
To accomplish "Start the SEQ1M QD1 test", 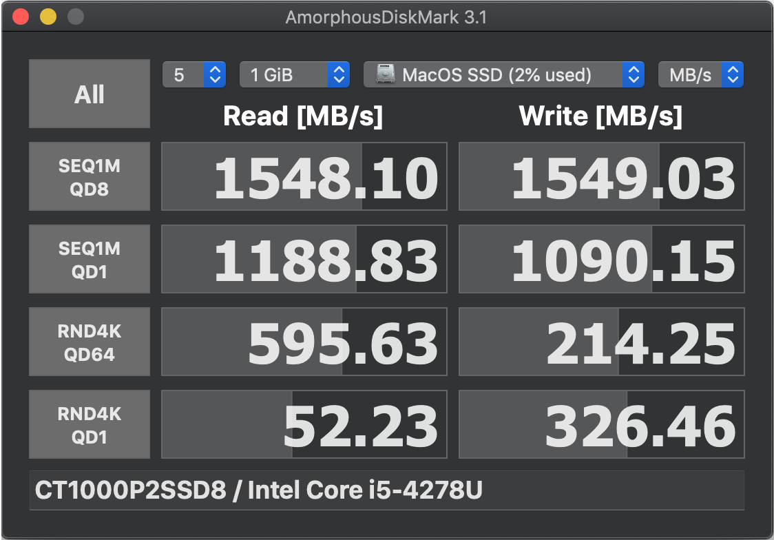I will pyautogui.click(x=90, y=259).
